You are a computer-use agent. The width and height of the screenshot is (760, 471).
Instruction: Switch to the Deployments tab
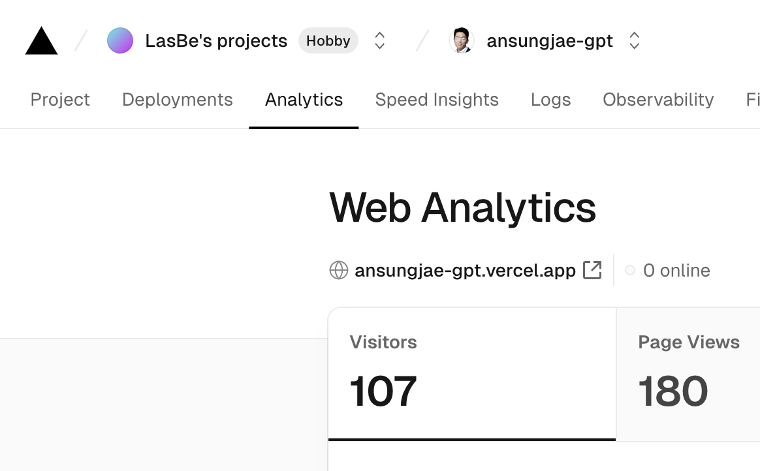[x=178, y=100]
